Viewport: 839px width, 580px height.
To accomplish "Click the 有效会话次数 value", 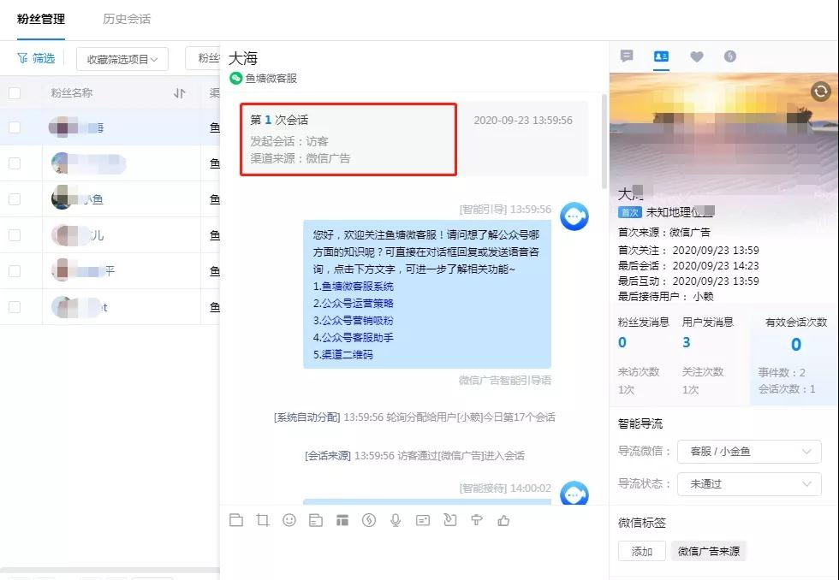I will click(796, 345).
